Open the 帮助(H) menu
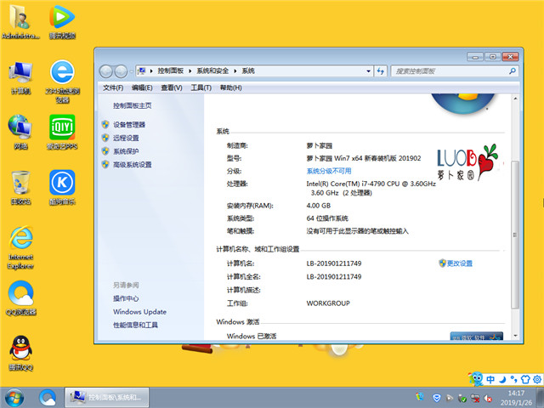The image size is (544, 408). 231,88
